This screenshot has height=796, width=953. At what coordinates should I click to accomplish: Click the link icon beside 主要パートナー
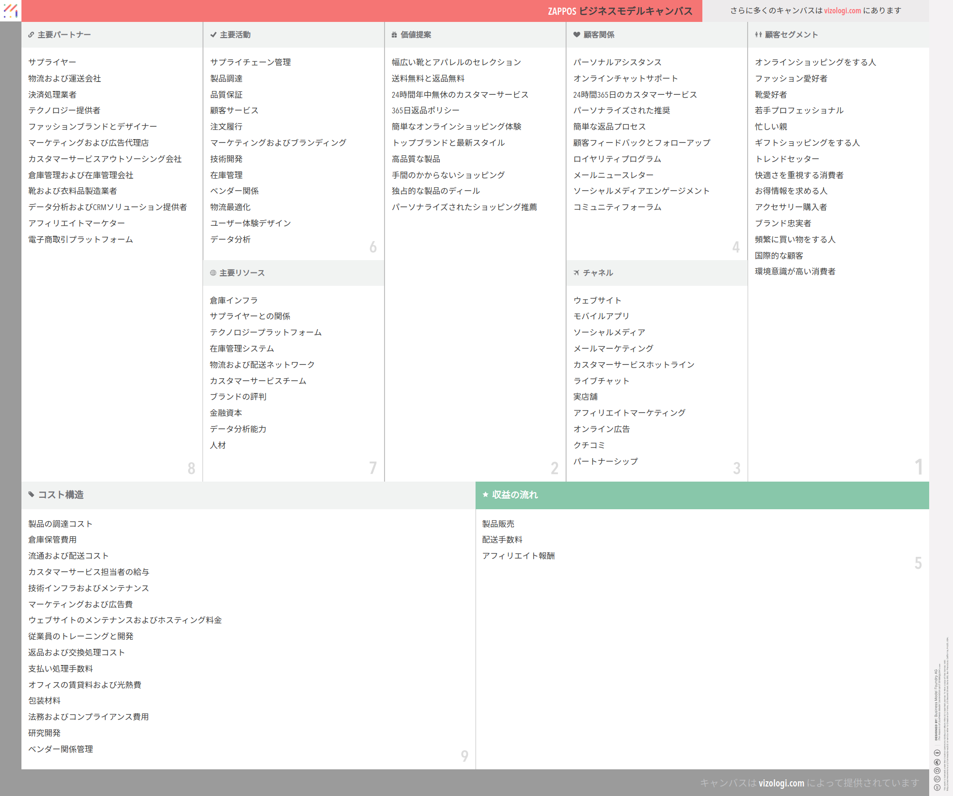[x=31, y=35]
